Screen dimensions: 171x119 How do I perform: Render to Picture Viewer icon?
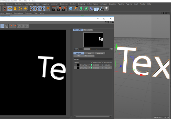(x=59, y=9)
